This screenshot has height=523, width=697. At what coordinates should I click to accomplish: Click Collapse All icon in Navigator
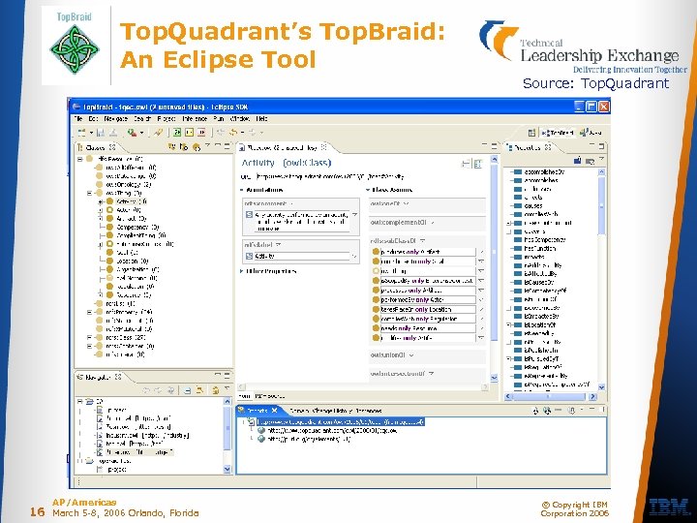(x=187, y=390)
